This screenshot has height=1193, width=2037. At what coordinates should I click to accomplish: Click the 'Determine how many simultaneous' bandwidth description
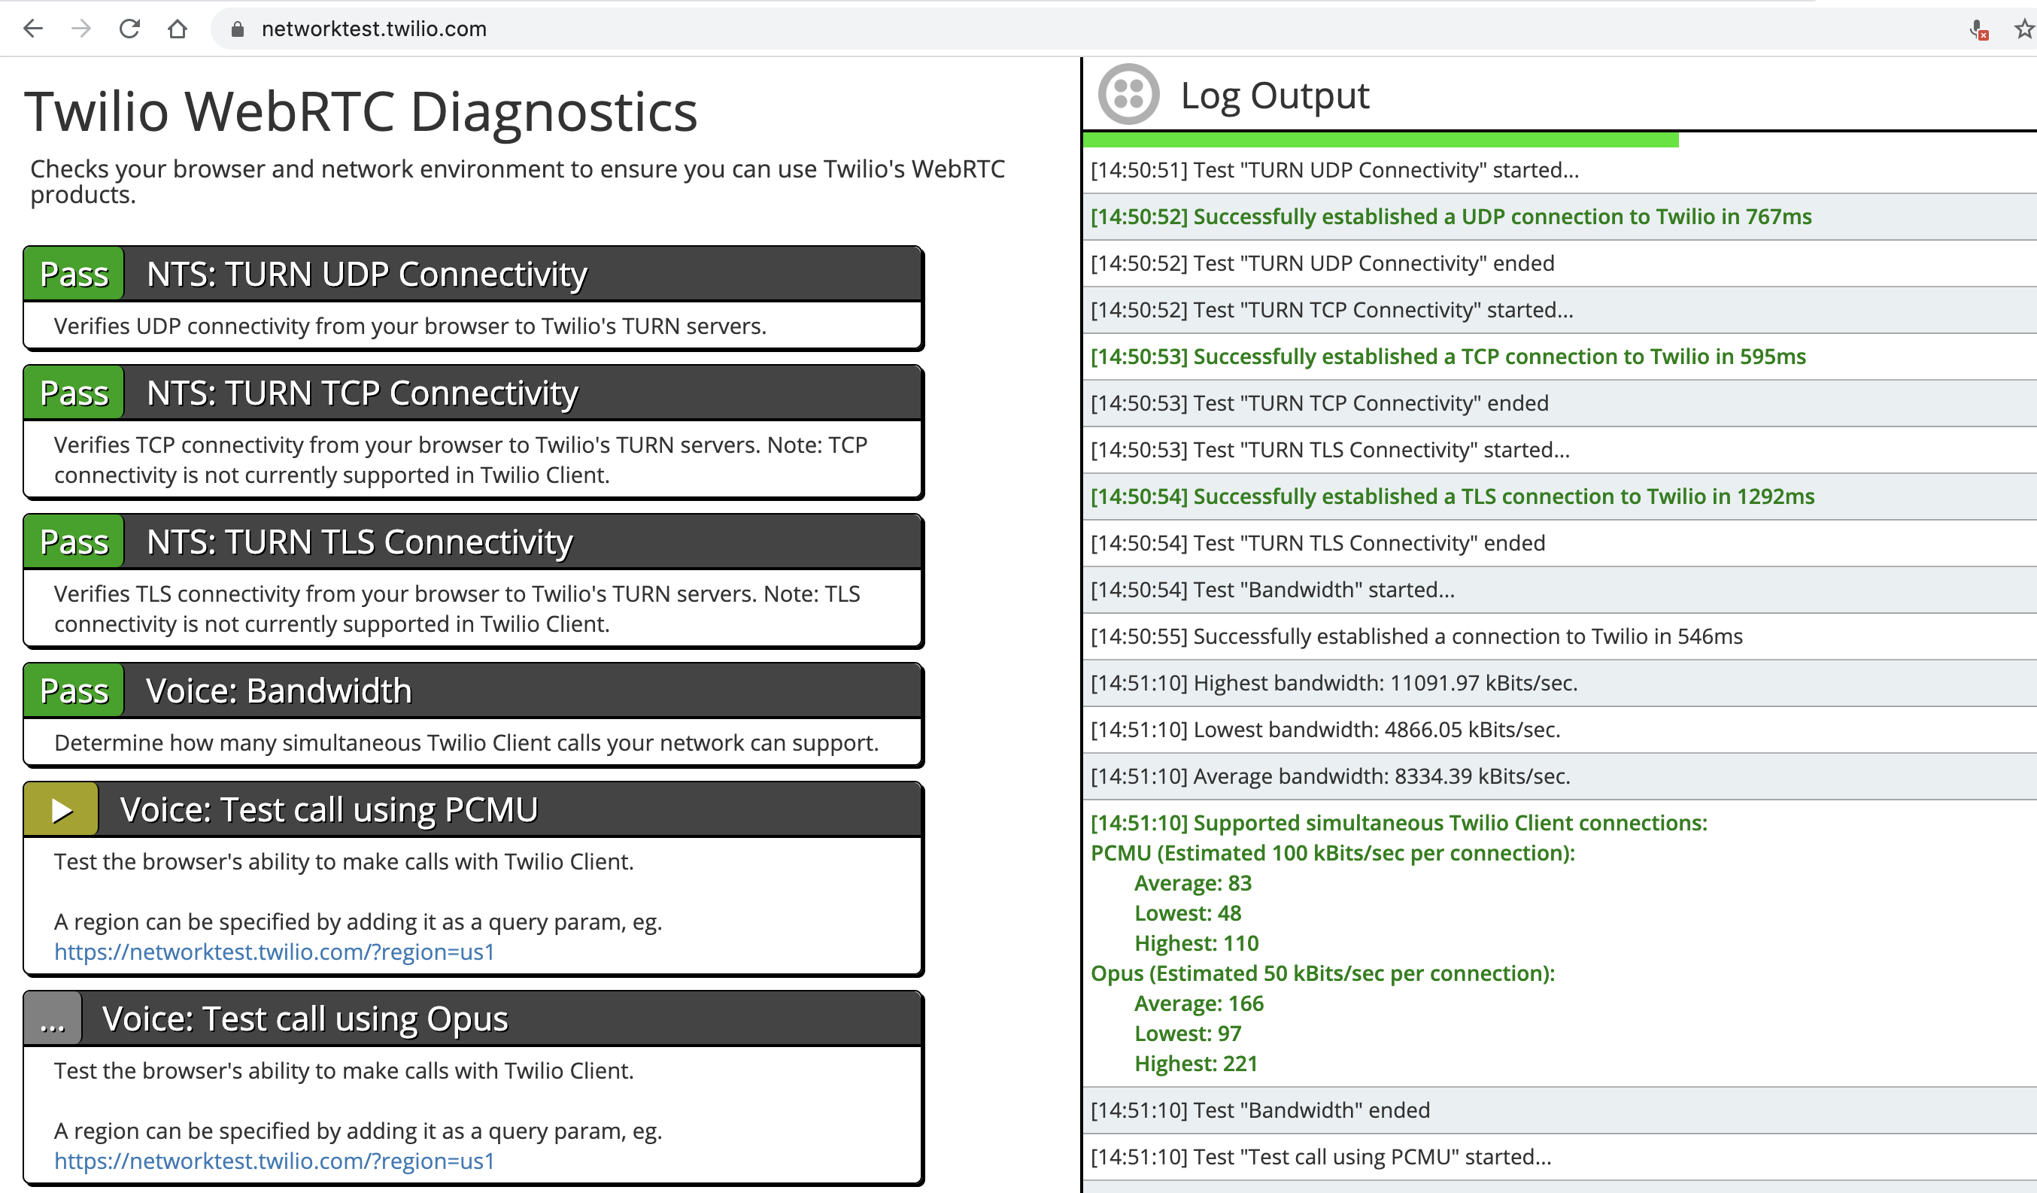466,742
